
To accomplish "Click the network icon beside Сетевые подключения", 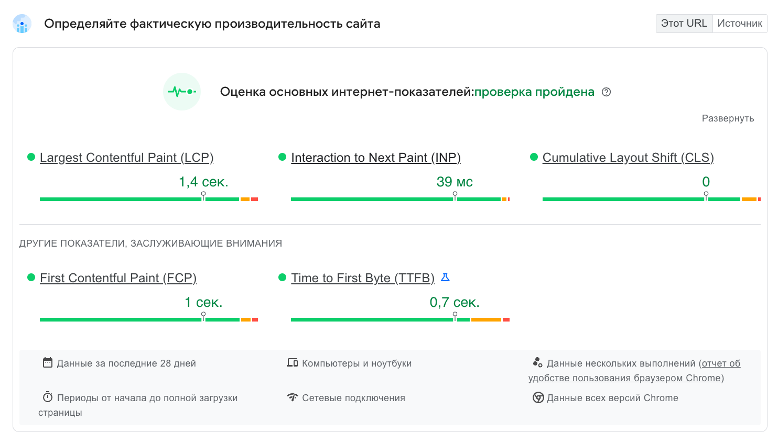I will 292,397.
